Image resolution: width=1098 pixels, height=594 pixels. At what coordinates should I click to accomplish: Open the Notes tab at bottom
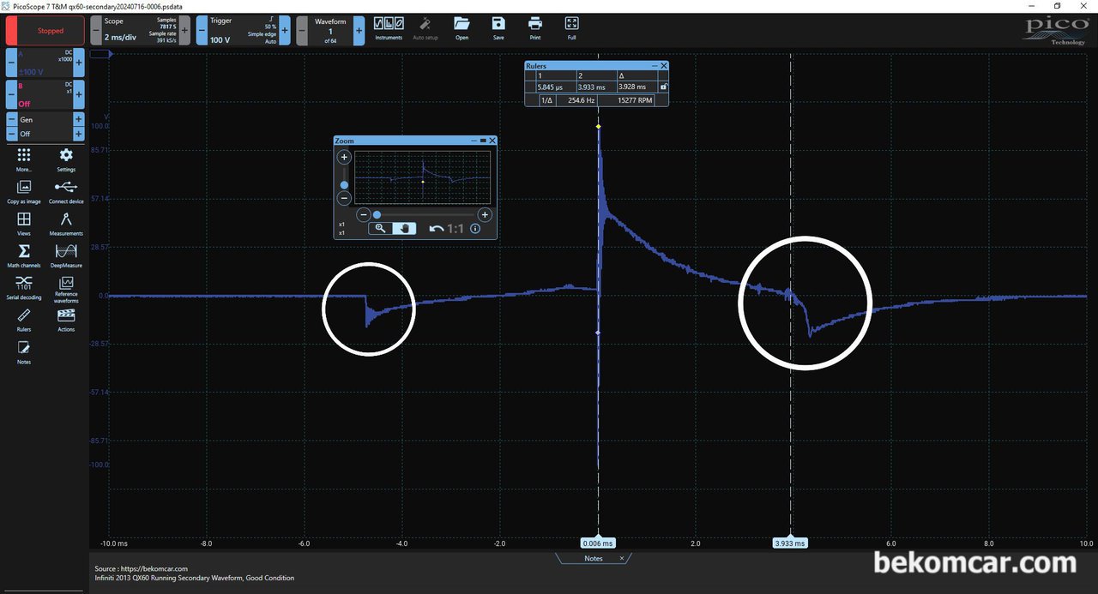(x=594, y=558)
